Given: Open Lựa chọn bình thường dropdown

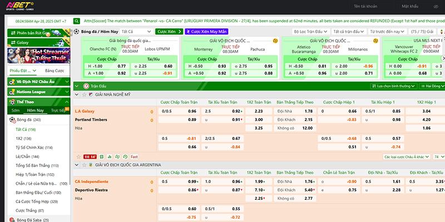Looking at the screenshot, I should pyautogui.click(x=394, y=86).
